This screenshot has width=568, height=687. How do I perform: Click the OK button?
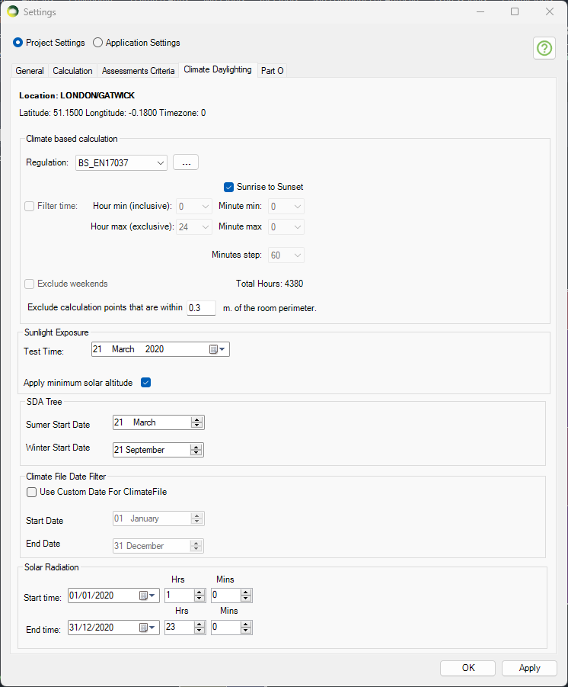coord(467,668)
